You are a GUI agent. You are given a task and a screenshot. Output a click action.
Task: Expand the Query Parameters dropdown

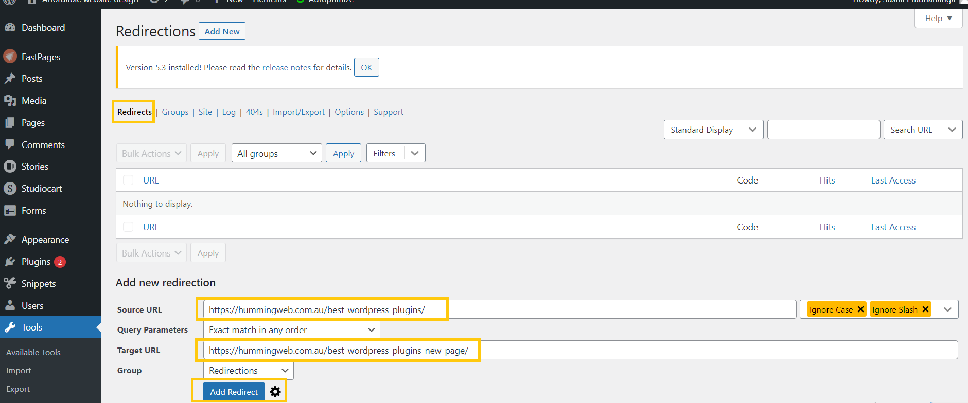[x=291, y=330]
